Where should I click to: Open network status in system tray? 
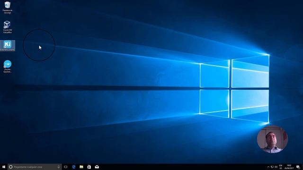272,167
